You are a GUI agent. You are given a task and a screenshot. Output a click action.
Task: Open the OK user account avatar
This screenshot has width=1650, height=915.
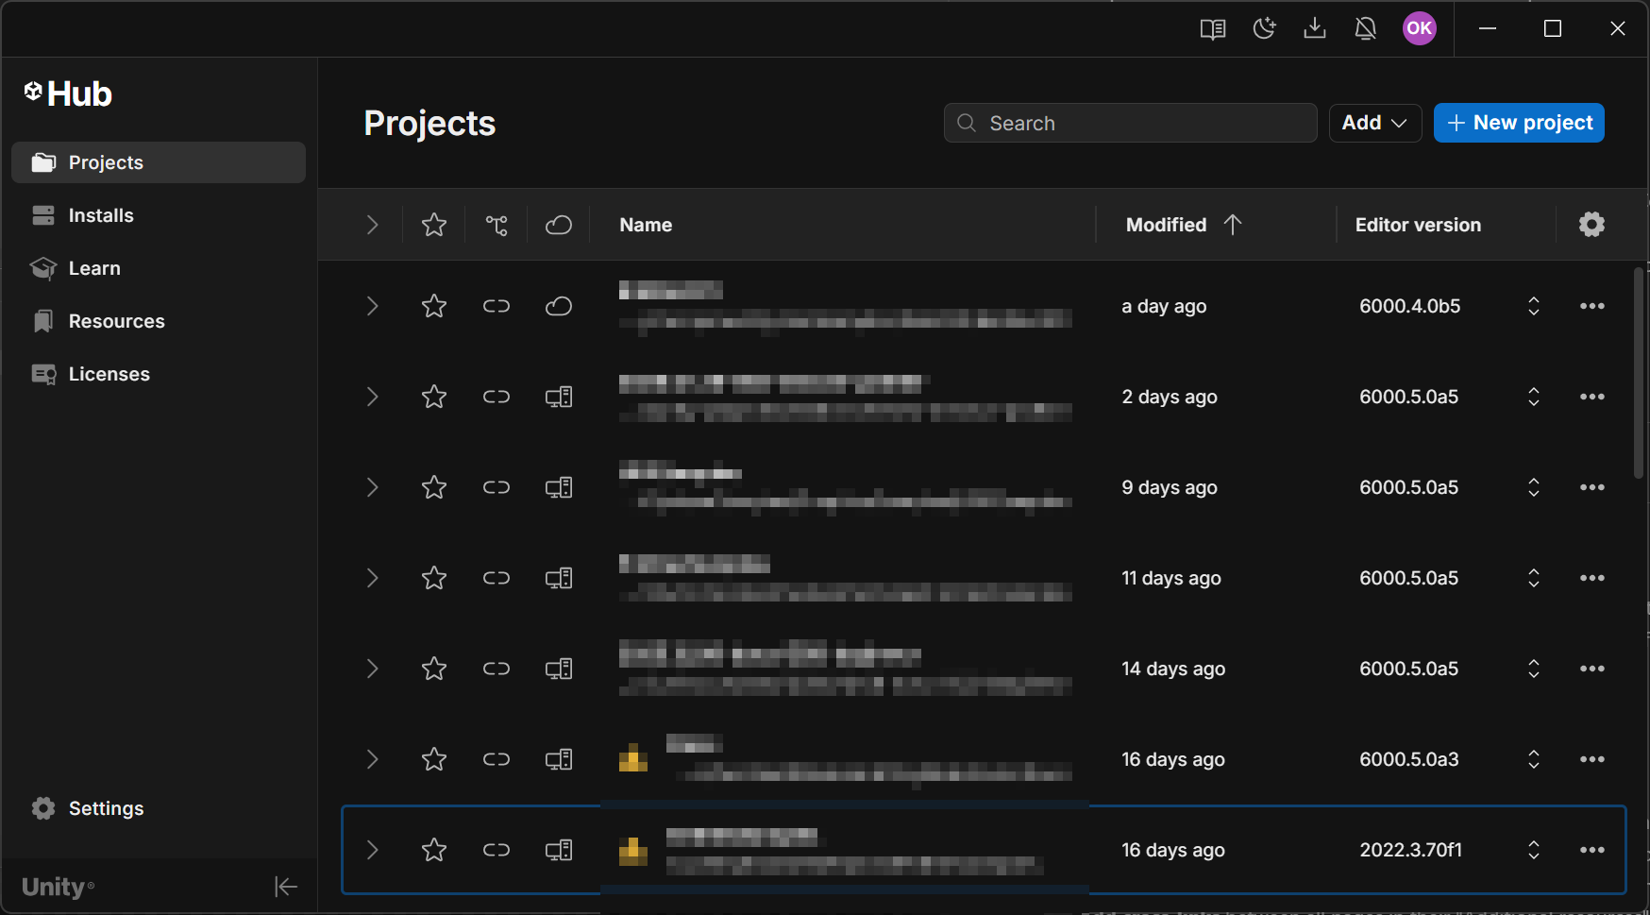(1419, 28)
